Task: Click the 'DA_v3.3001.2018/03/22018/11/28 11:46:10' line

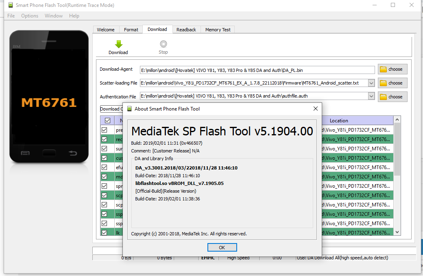Action: (x=186, y=168)
